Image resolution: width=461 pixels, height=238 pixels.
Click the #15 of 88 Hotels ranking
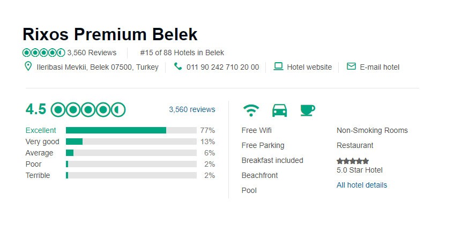click(182, 53)
